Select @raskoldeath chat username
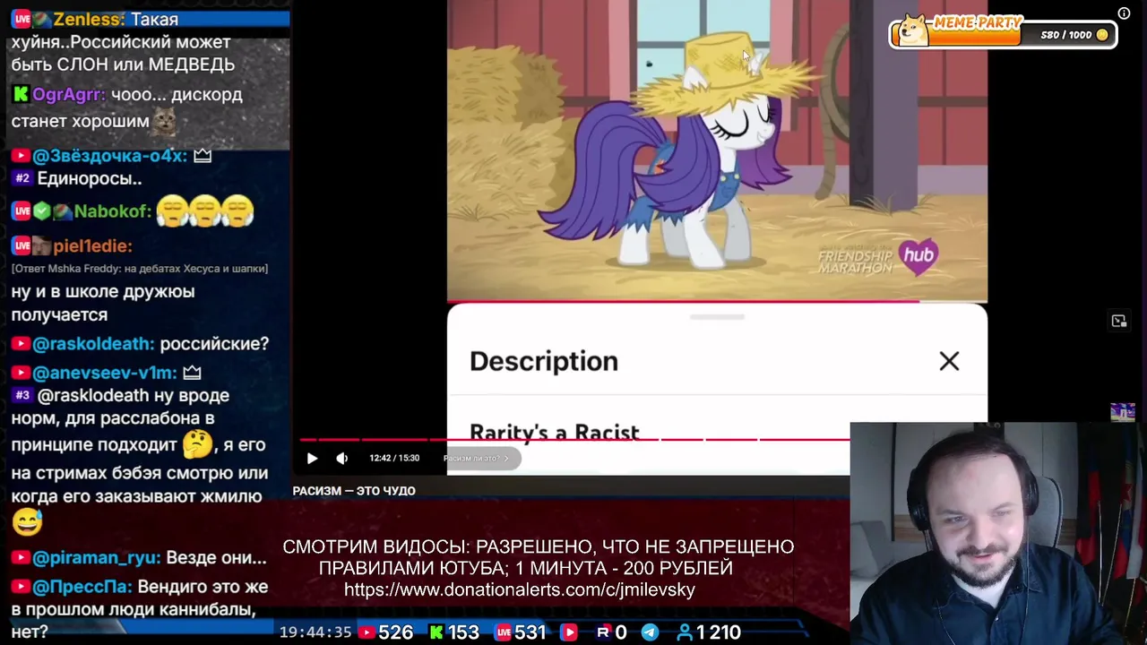This screenshot has height=645, width=1147. pyautogui.click(x=93, y=344)
